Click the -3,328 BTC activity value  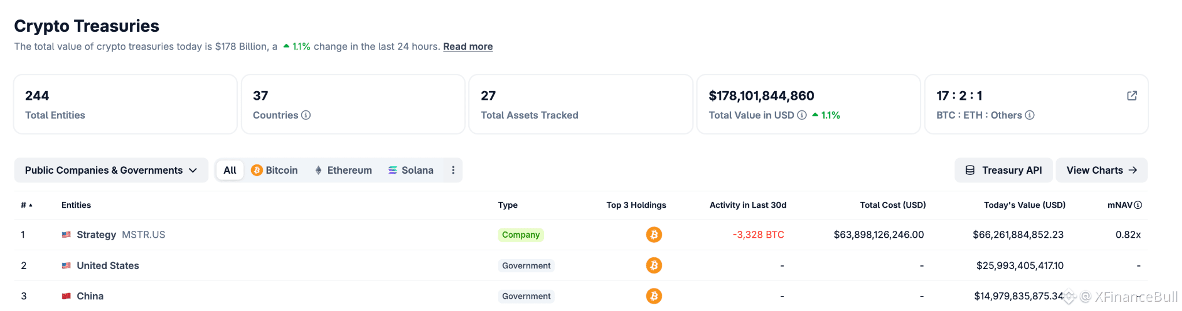(759, 235)
